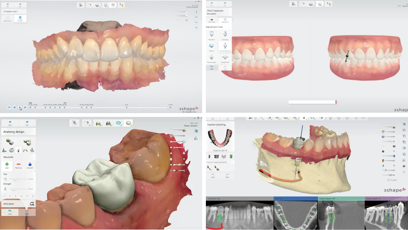Click Redo in Treatment Simulator panel

(225, 67)
